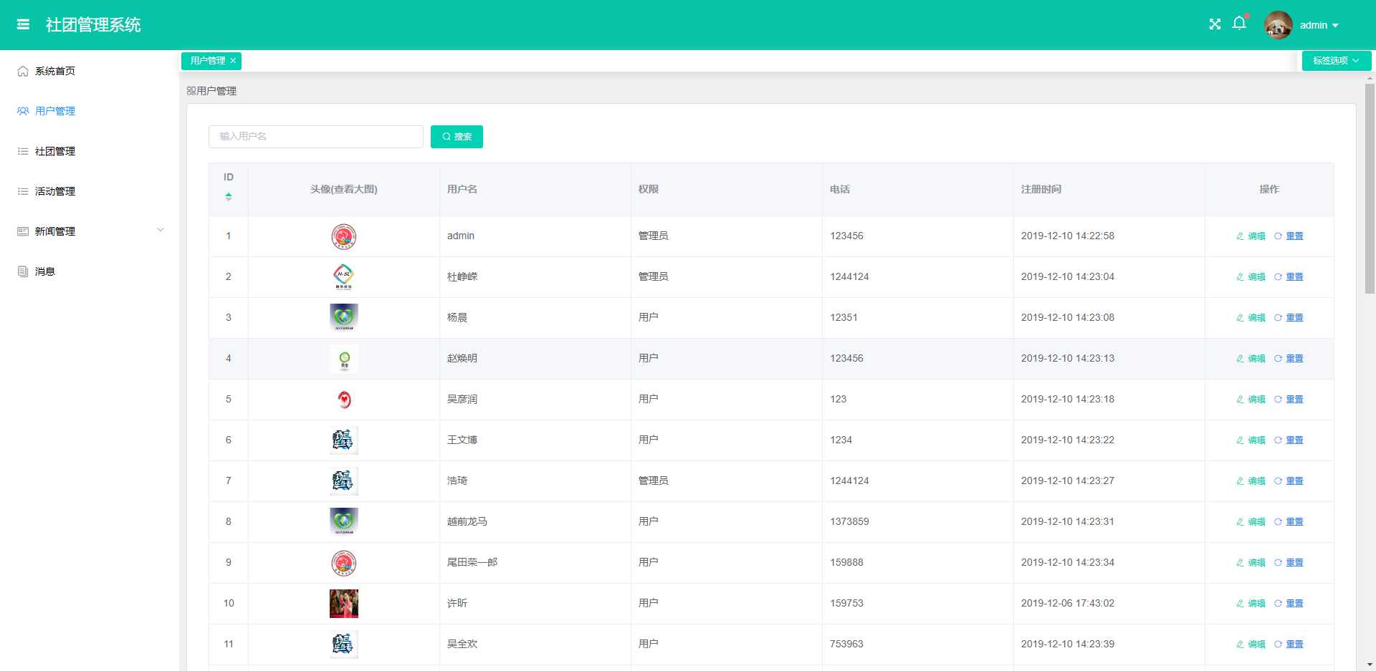Click the phone number 1373859
The width and height of the screenshot is (1376, 671).
point(849,522)
